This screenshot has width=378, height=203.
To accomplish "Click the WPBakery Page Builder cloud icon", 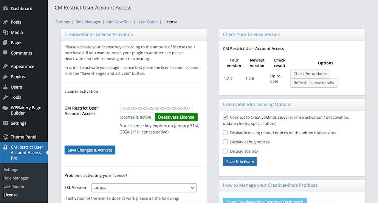I will [x=5, y=108].
